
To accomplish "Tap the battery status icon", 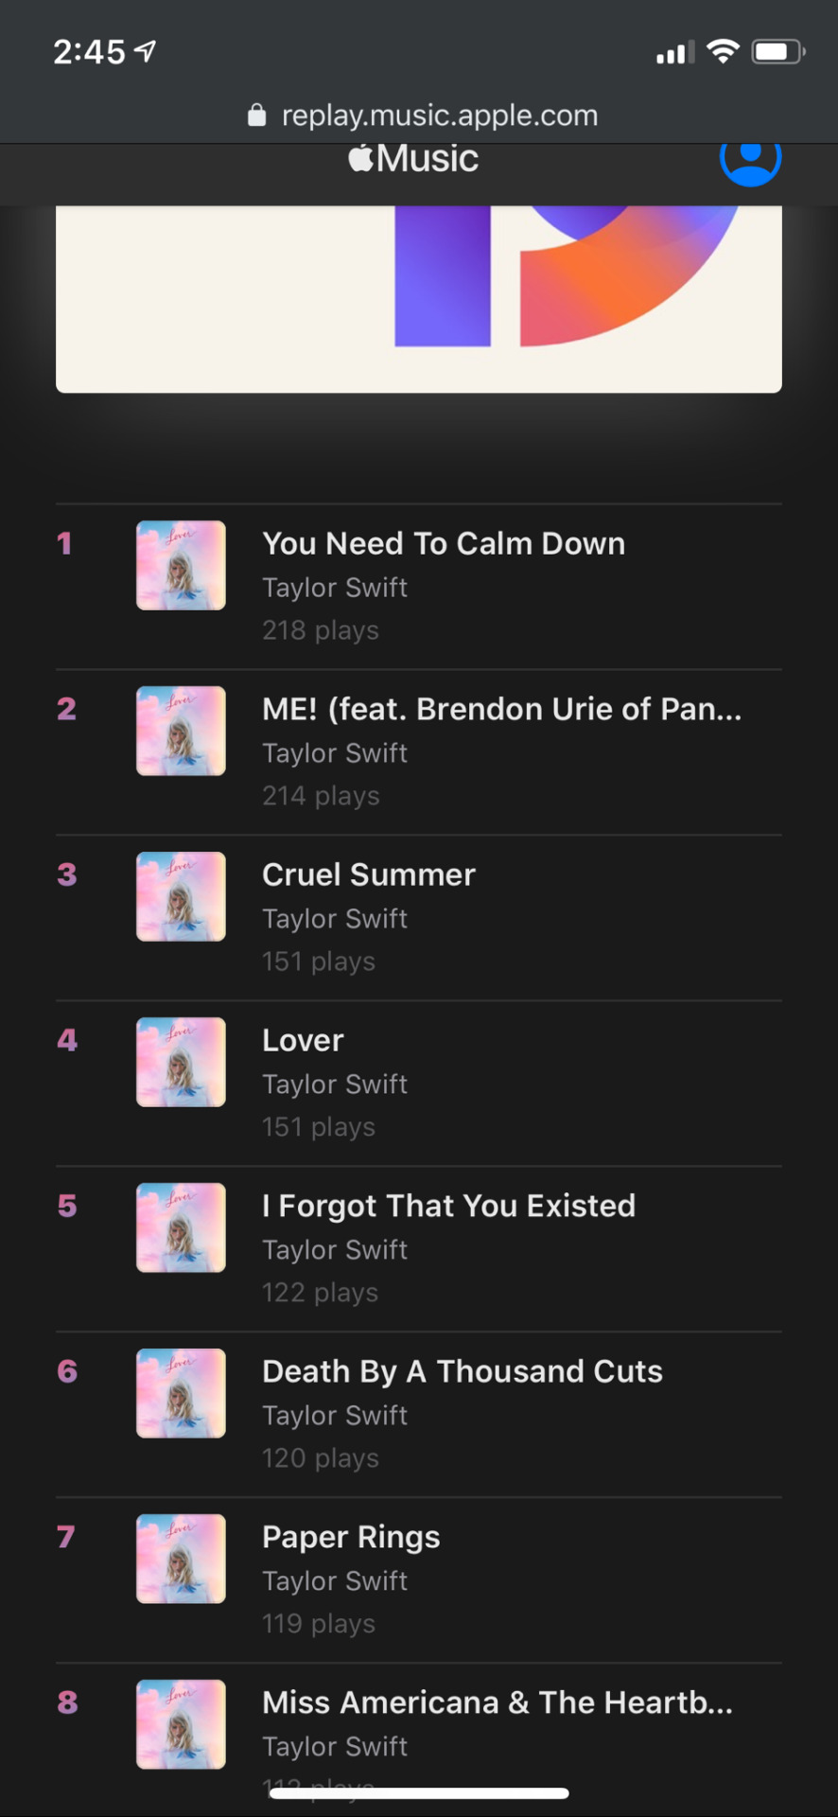I will [x=778, y=51].
